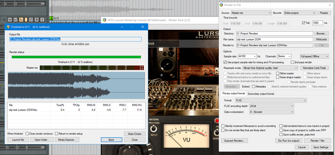
Task: Click the Normalize/Limit/Fade button
Action: (314, 68)
